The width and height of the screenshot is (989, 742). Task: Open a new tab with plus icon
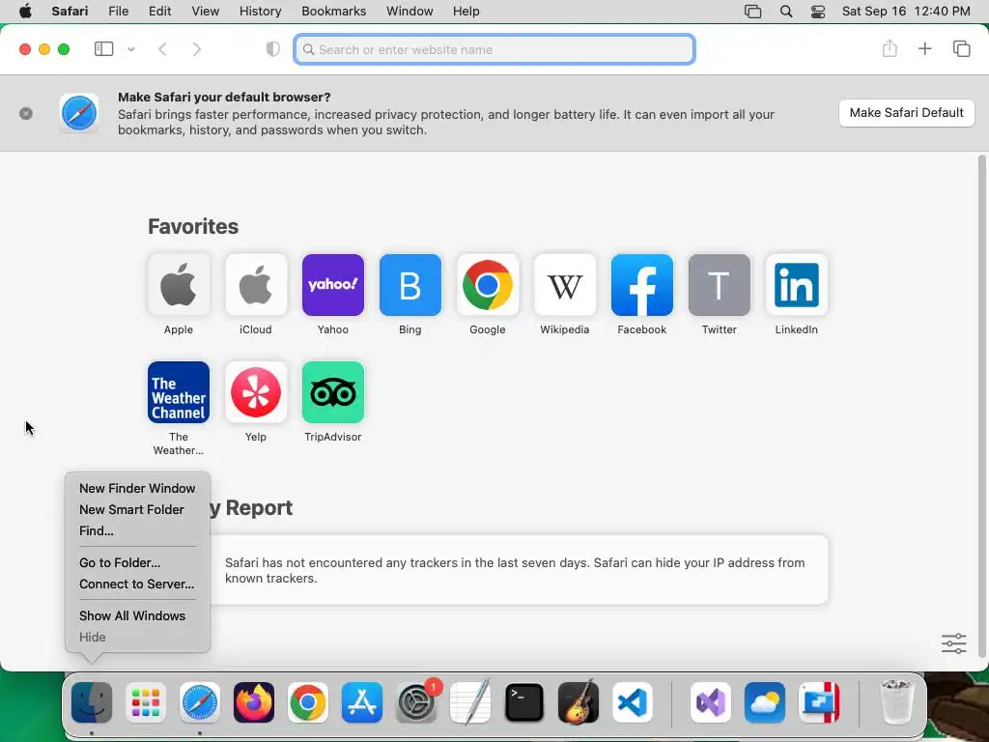[924, 48]
